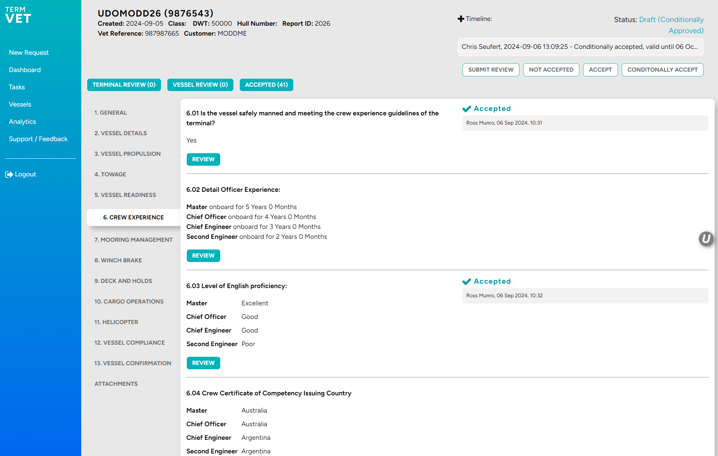Open section 3. VESSEL PROPULSION
Image resolution: width=718 pixels, height=456 pixels.
(128, 154)
